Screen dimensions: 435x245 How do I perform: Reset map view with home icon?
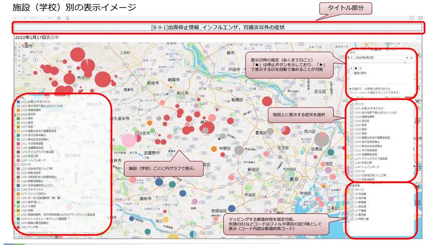[x=19, y=65]
